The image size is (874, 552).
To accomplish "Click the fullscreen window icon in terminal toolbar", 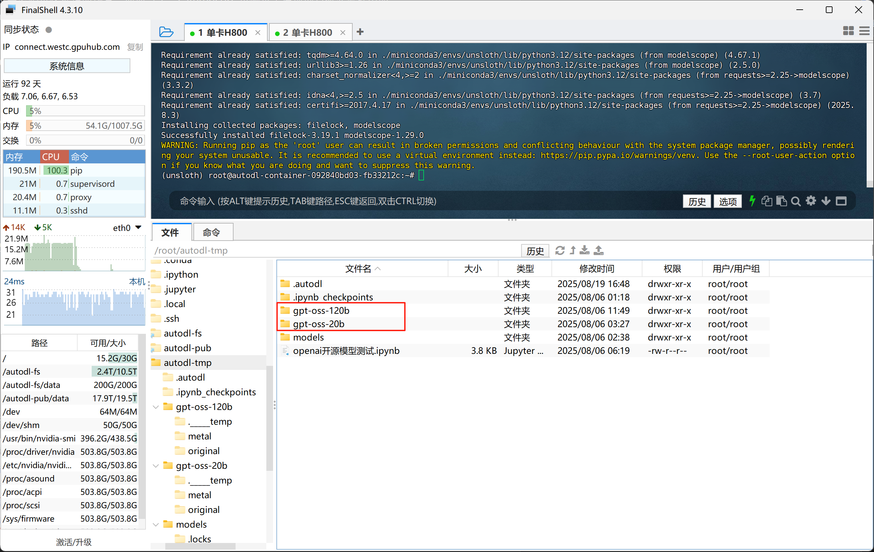I will [x=841, y=201].
